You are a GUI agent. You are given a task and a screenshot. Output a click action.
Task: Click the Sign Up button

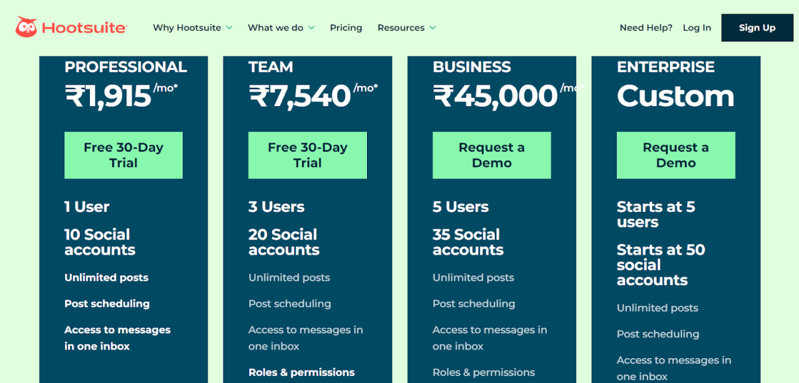pyautogui.click(x=757, y=27)
